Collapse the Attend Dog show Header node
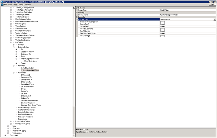Image resolution: width=217 pixels, height=138 pixels. pos(16,59)
